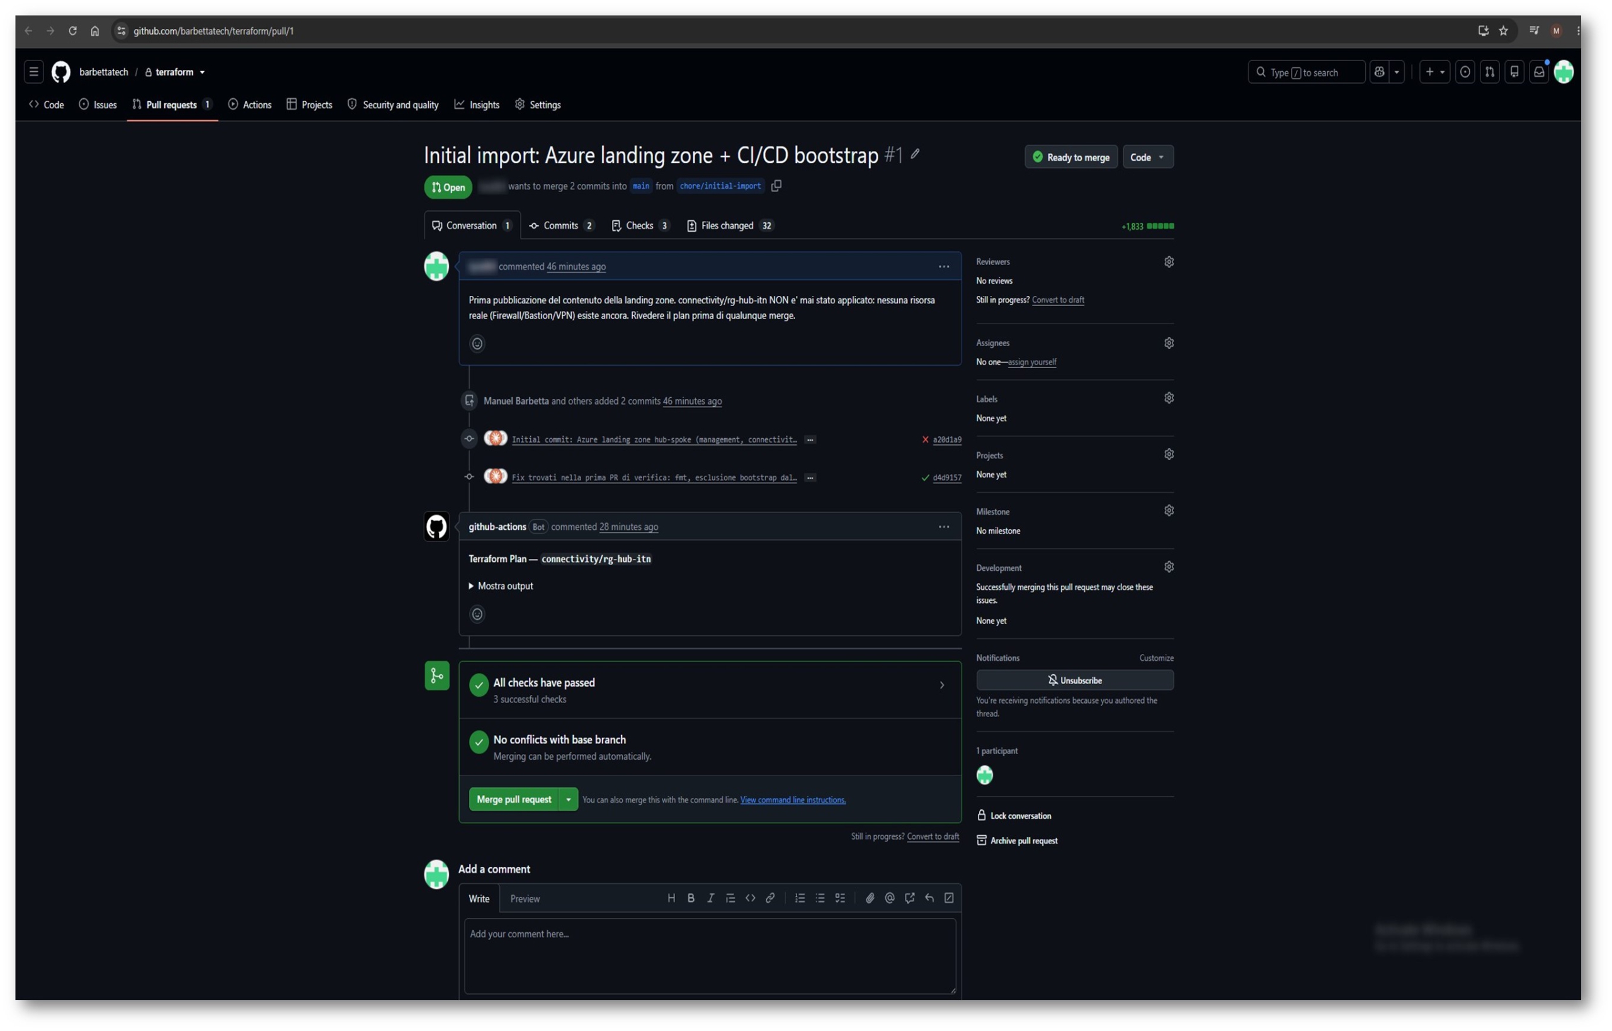1612x1031 pixels.
Task: Open the Labels gear settings
Action: 1169,398
